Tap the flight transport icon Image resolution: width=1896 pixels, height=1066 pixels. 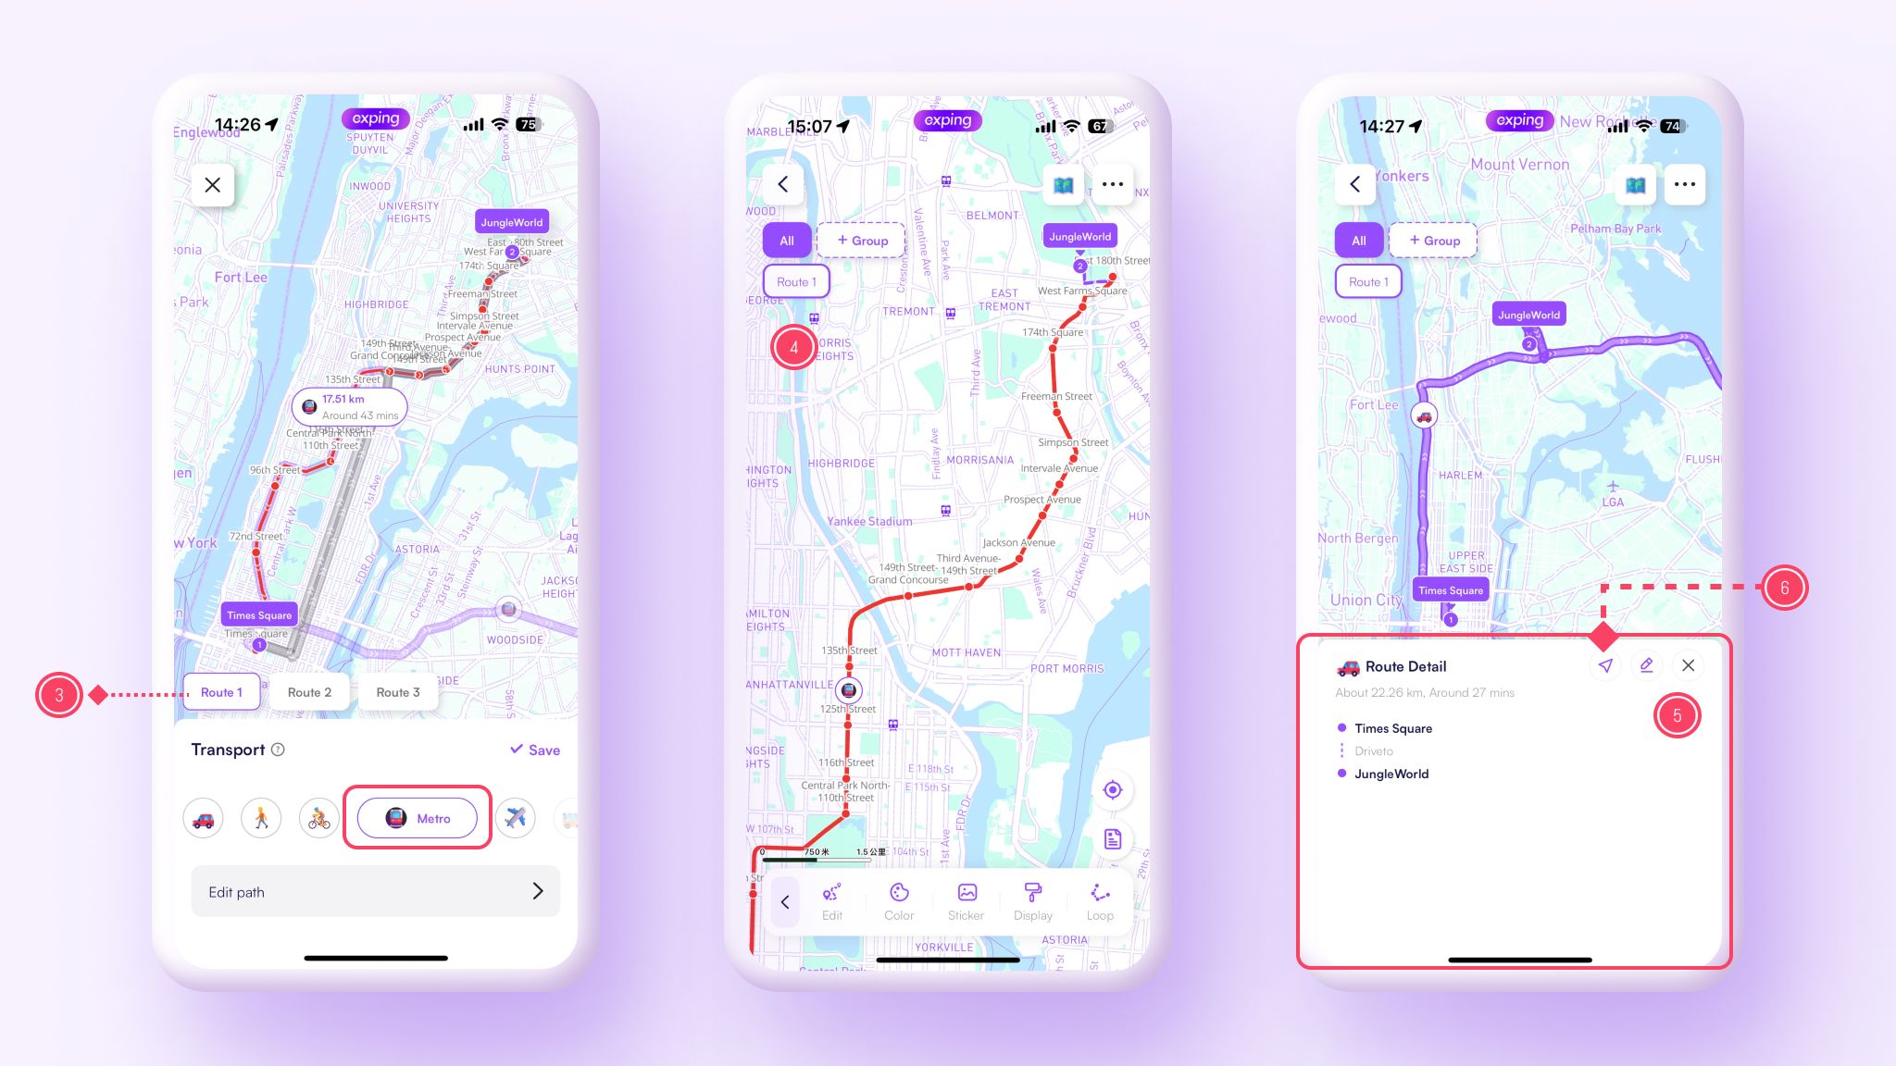(515, 816)
